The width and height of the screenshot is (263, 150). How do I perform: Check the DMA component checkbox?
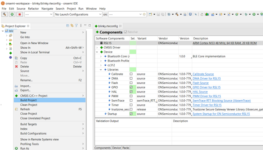tap(131, 78)
